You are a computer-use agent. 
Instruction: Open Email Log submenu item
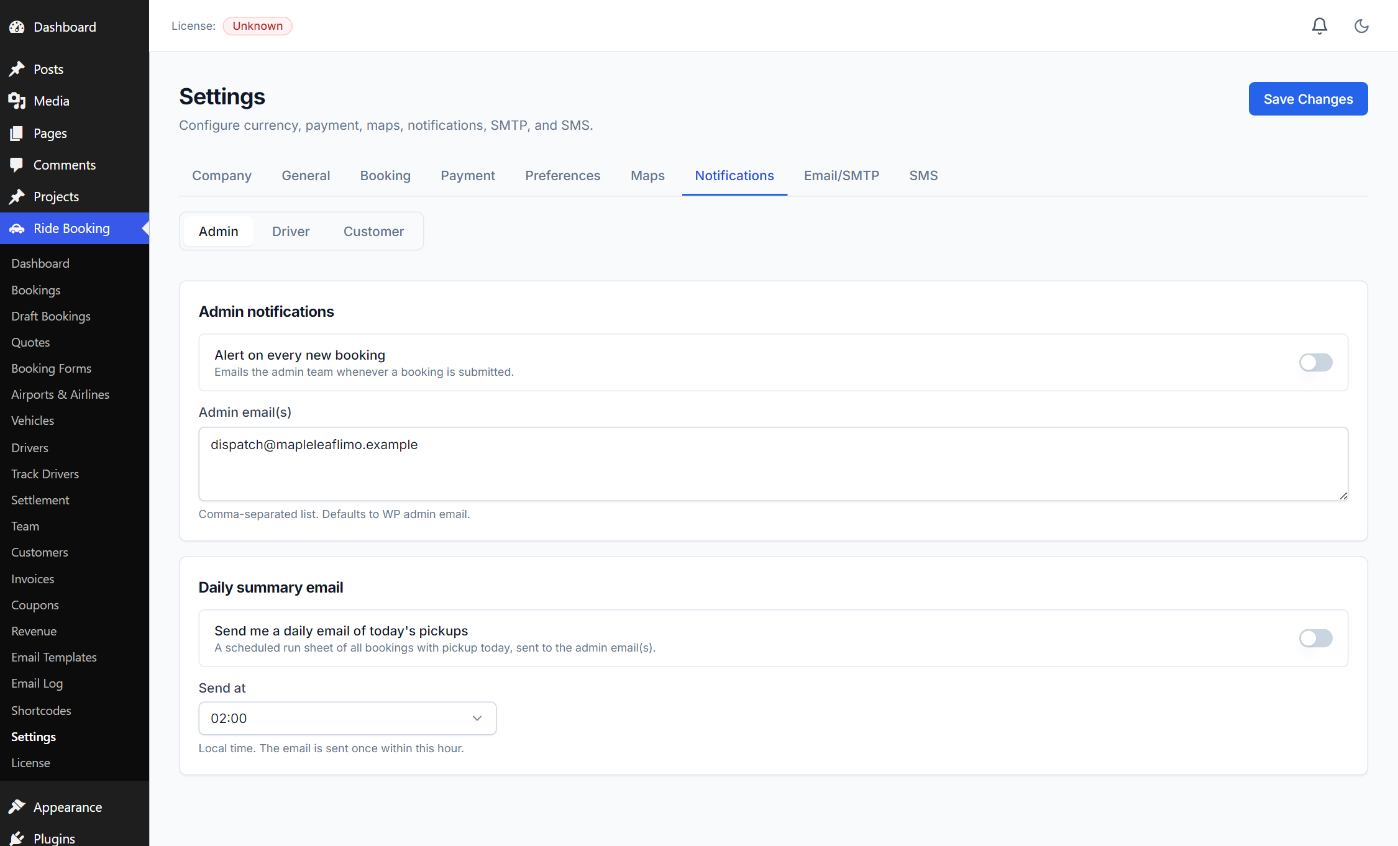point(37,683)
